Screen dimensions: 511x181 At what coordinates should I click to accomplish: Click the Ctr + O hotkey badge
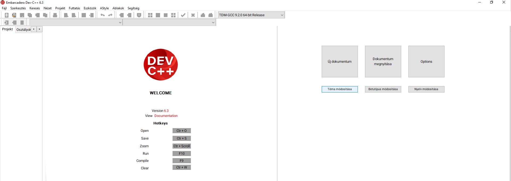(182, 131)
